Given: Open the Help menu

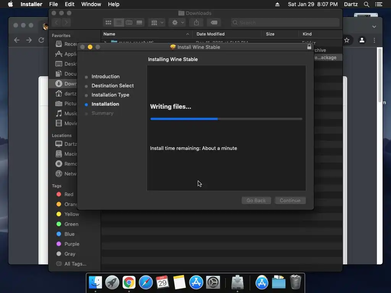Looking at the screenshot, I should [x=113, y=4].
